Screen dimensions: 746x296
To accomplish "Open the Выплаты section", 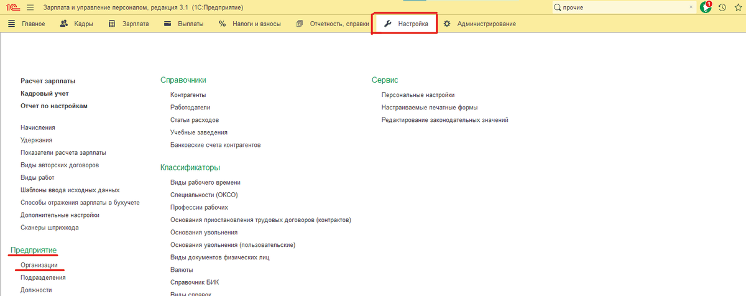I will tap(183, 24).
